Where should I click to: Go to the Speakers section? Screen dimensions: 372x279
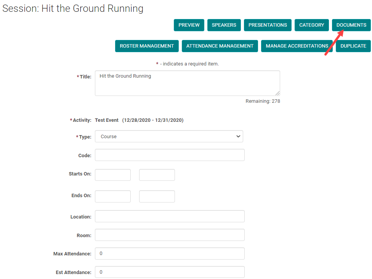click(x=224, y=25)
